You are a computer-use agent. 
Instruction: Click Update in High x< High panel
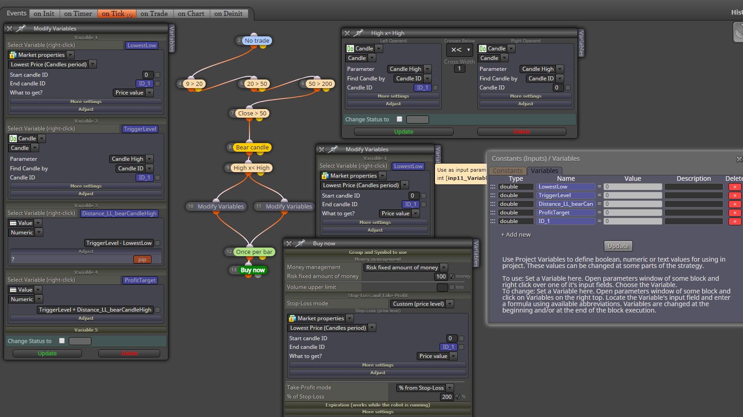pos(404,132)
